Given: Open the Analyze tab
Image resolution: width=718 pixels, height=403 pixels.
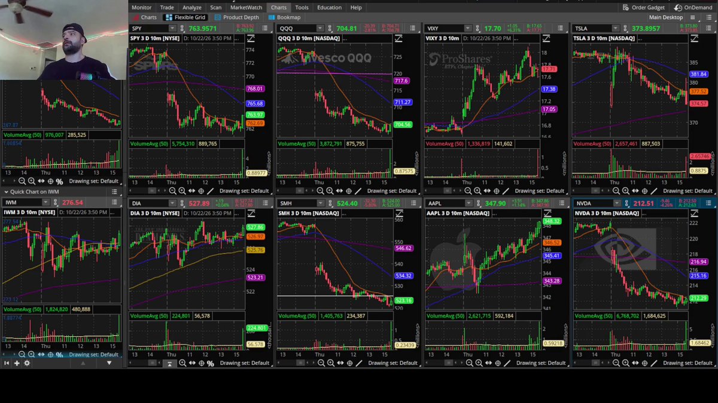Looking at the screenshot, I should pos(192,8).
